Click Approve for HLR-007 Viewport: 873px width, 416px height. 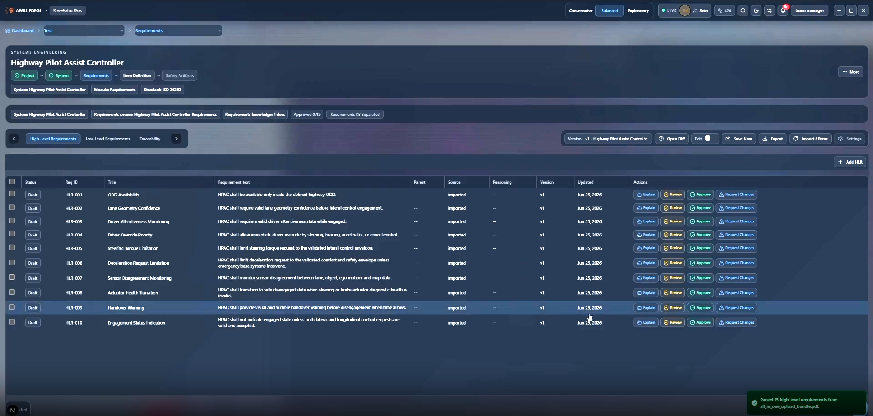700,278
